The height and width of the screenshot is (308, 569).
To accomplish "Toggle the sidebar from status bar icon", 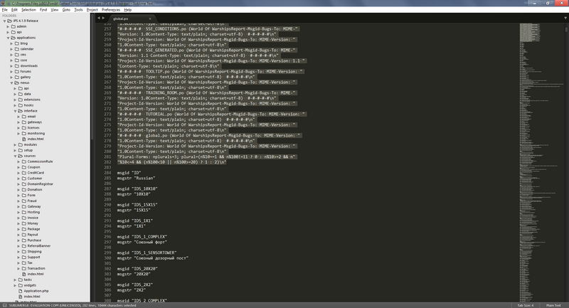I will click(4, 304).
